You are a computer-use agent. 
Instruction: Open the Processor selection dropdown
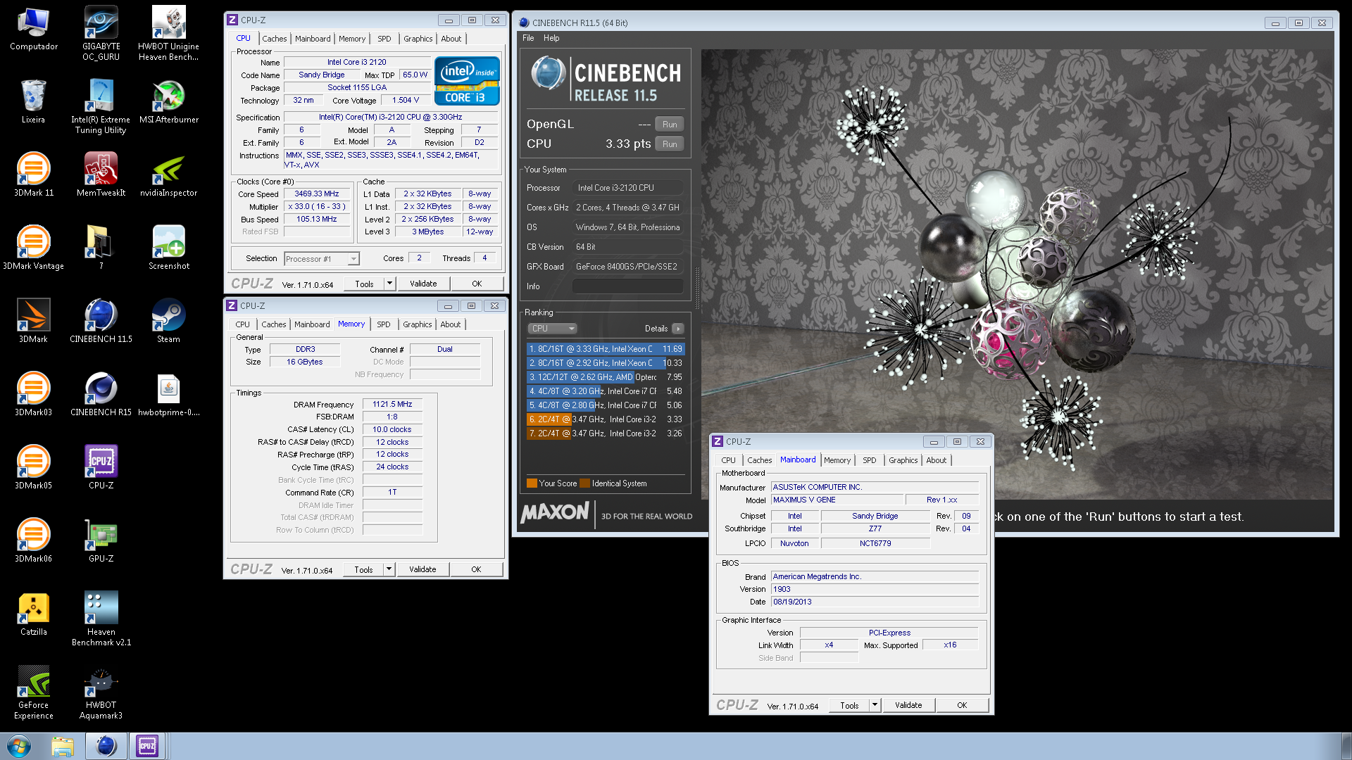point(322,259)
